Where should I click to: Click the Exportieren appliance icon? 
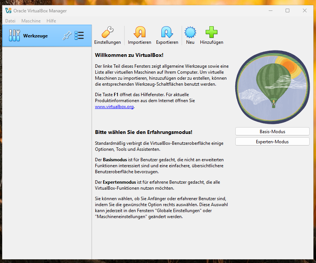point(167,32)
